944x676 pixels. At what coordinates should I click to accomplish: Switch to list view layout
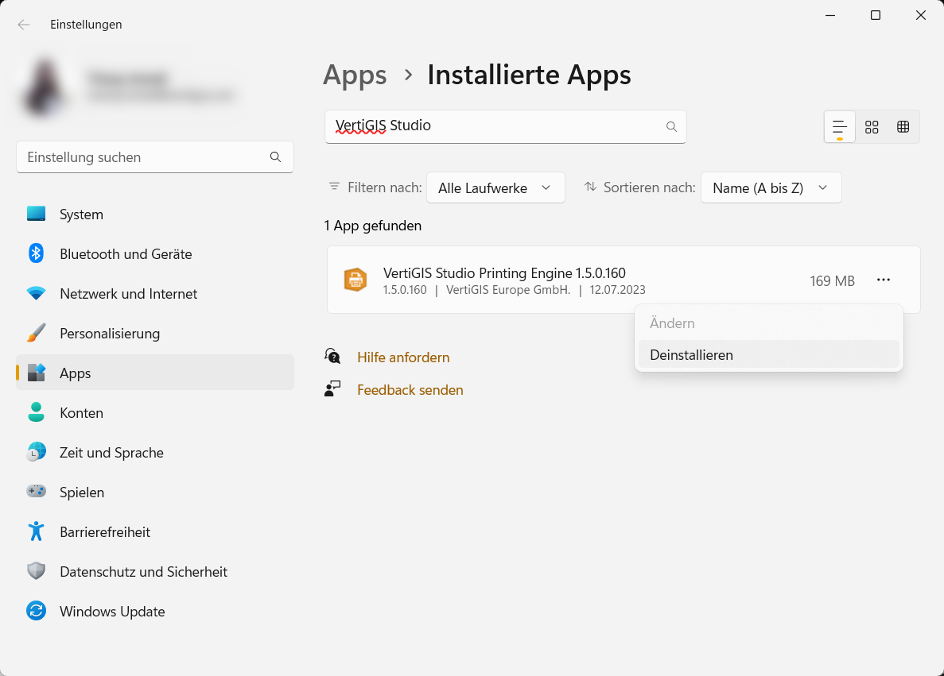pyautogui.click(x=839, y=127)
